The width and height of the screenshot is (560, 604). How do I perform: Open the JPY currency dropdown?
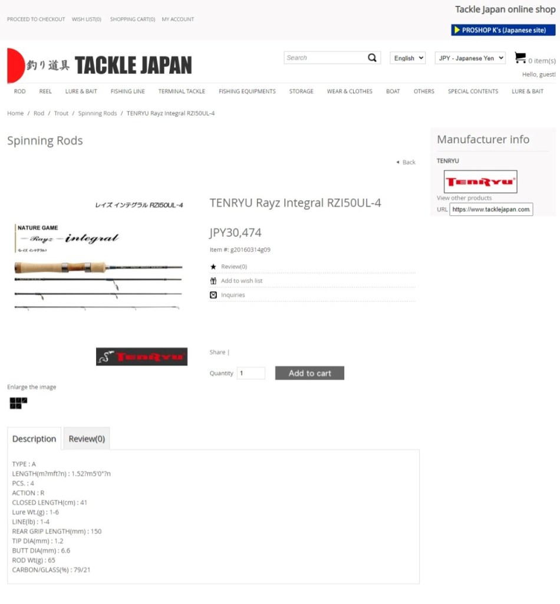470,58
